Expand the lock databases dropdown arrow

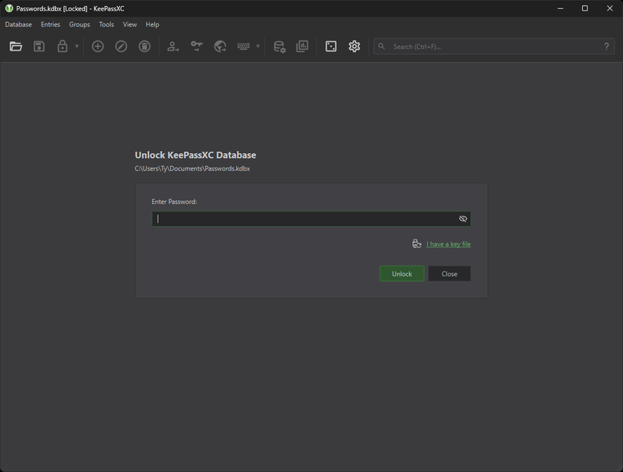(x=76, y=46)
